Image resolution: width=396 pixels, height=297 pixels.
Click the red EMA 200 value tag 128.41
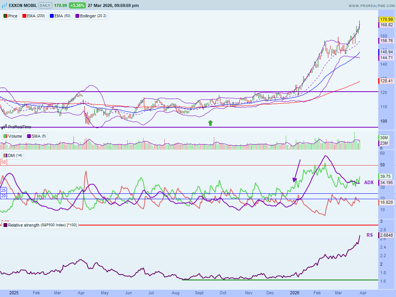pos(386,81)
